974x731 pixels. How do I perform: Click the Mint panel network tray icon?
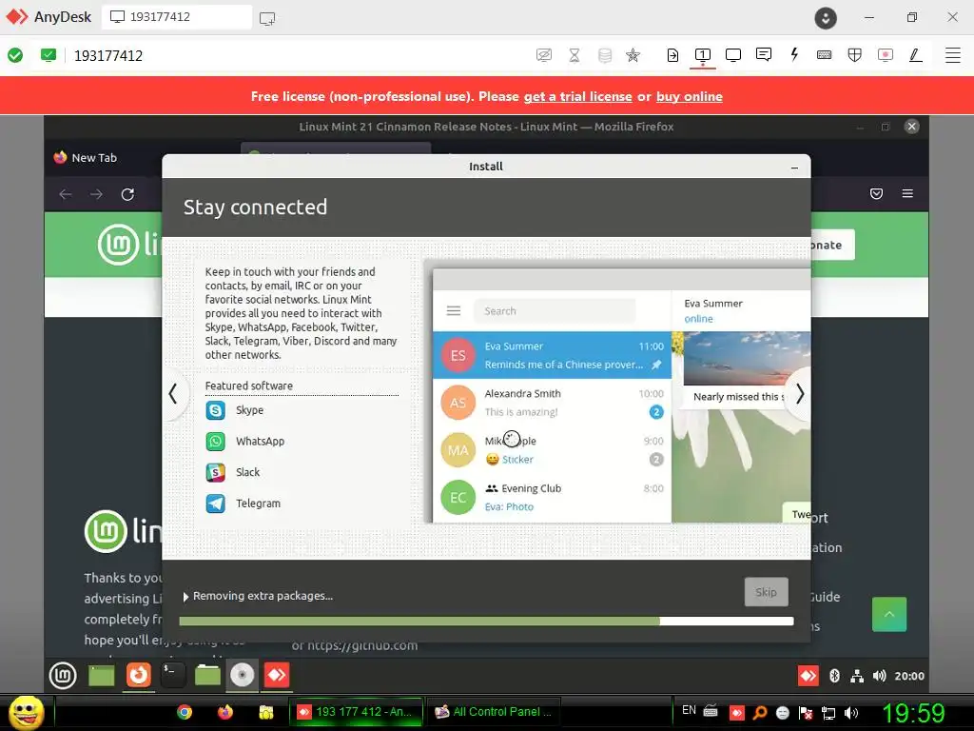click(x=857, y=676)
